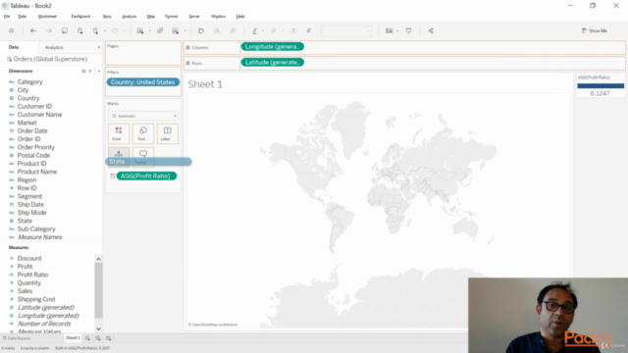The height and width of the screenshot is (353, 628).
Task: Open the Worksheet menu
Action: (x=47, y=17)
